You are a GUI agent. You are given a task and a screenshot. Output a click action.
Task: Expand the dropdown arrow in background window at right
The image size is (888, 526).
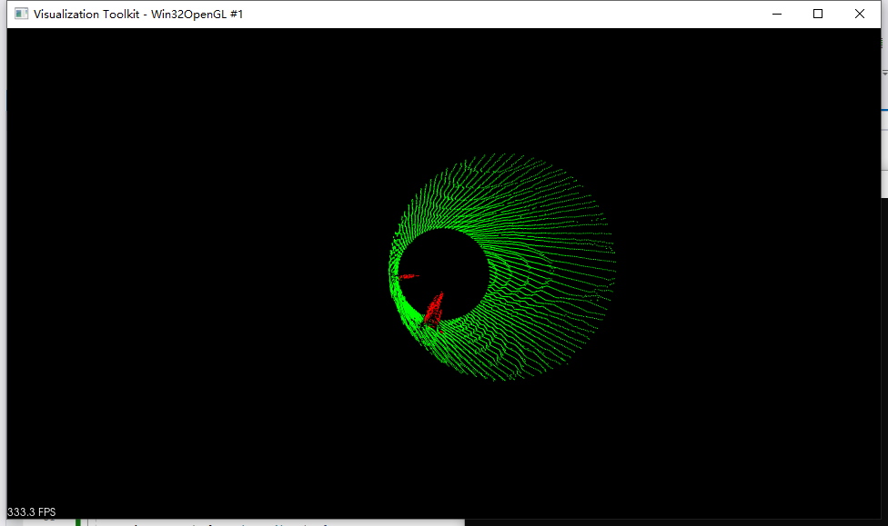click(x=883, y=73)
